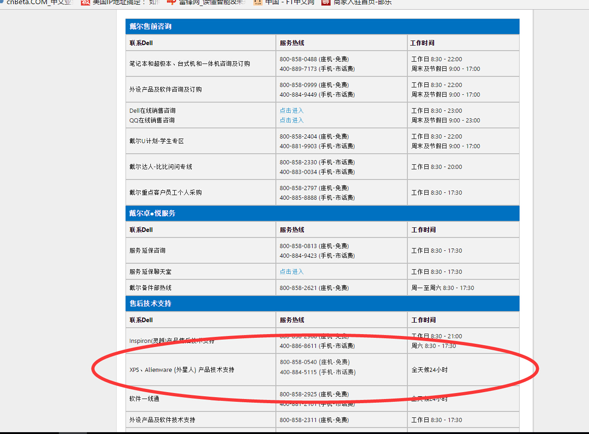
Task: Click phone number 400-884-5115
Action: [298, 372]
